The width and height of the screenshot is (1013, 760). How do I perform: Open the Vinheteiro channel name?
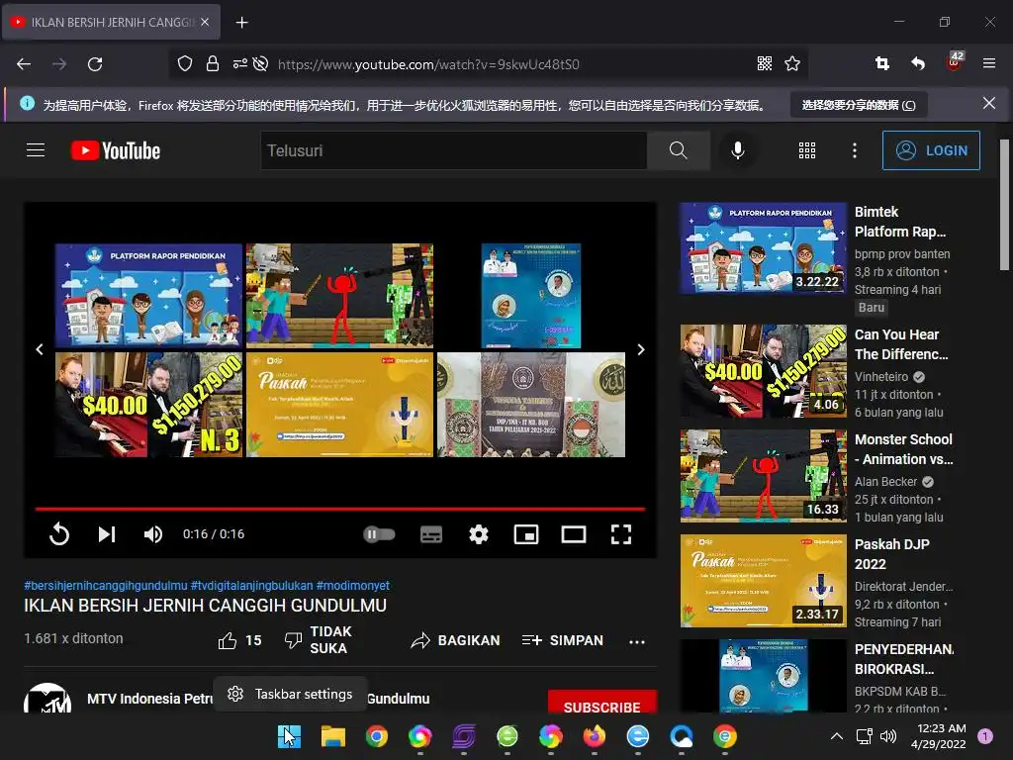881,377
